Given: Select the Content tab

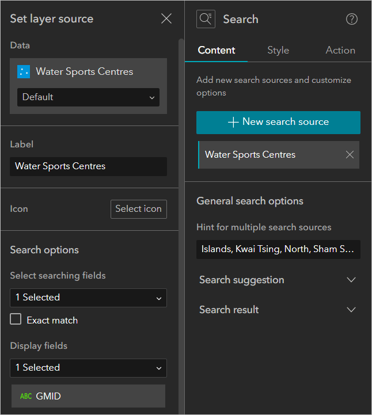Looking at the screenshot, I should [216, 50].
